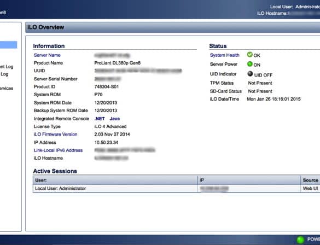Viewport: 320px width, 245px height.
Task: Toggle the UID Indicator light icon
Action: pos(250,74)
